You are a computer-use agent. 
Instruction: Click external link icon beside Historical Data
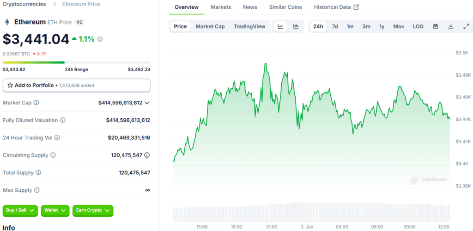[356, 7]
